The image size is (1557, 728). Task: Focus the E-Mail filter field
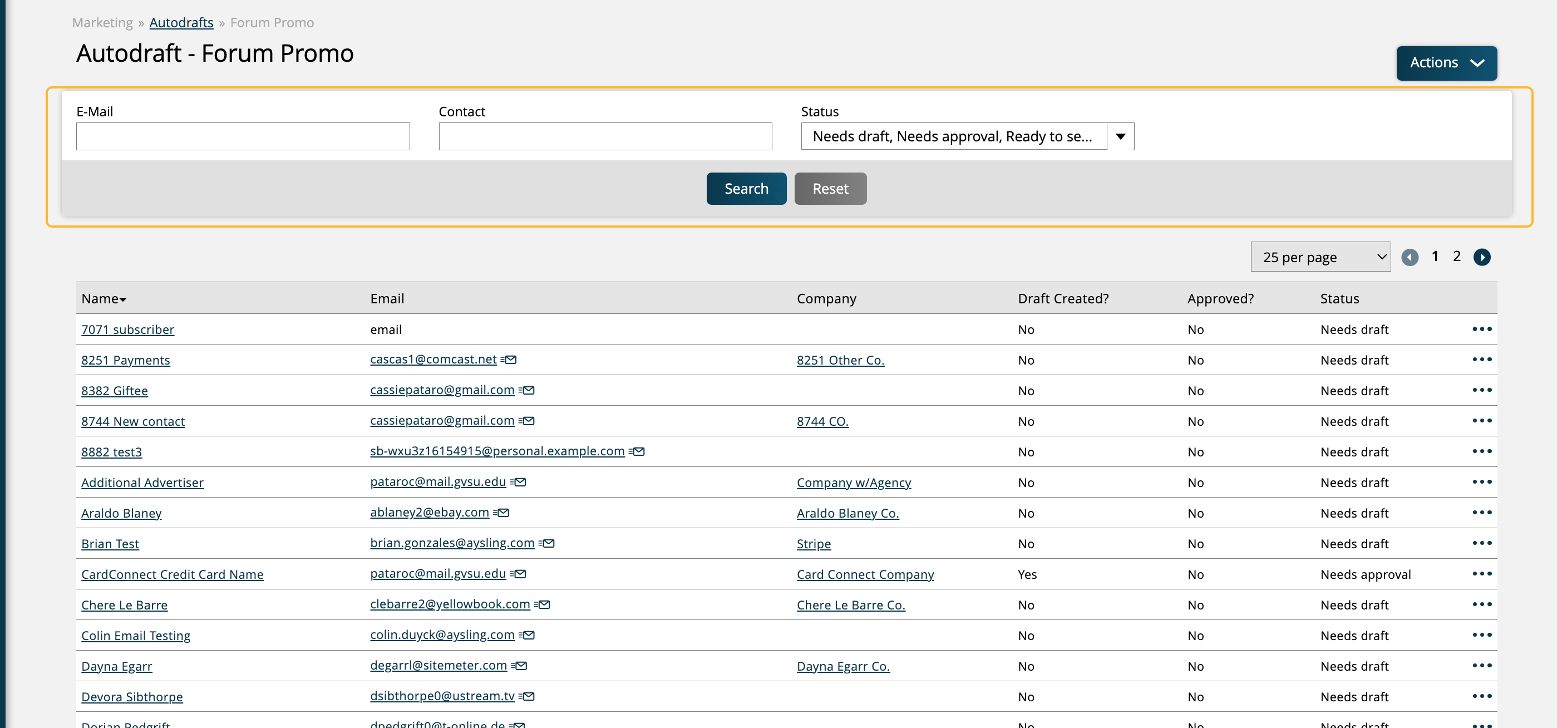(243, 137)
